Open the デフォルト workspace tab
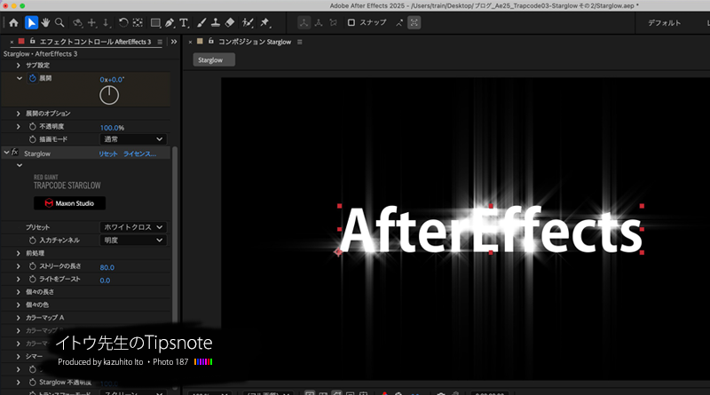710x395 pixels. coord(664,23)
